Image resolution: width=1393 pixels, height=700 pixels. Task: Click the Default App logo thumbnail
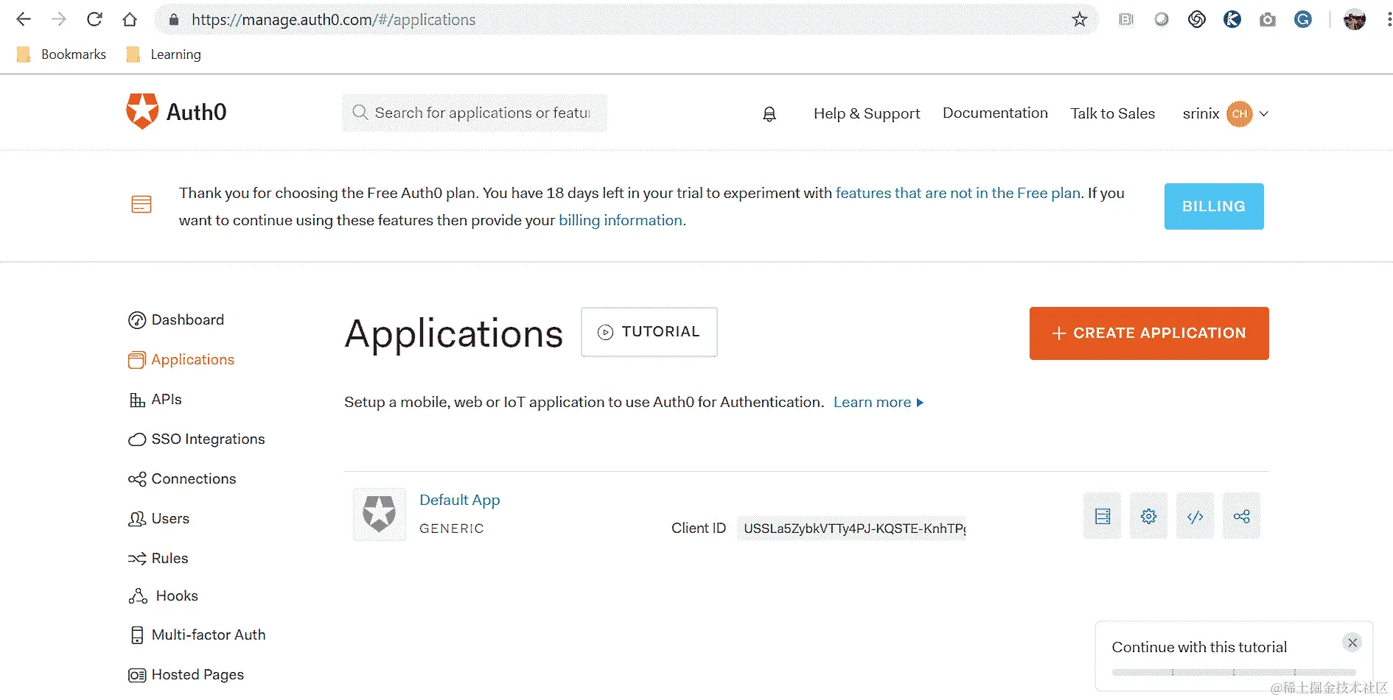(380, 514)
